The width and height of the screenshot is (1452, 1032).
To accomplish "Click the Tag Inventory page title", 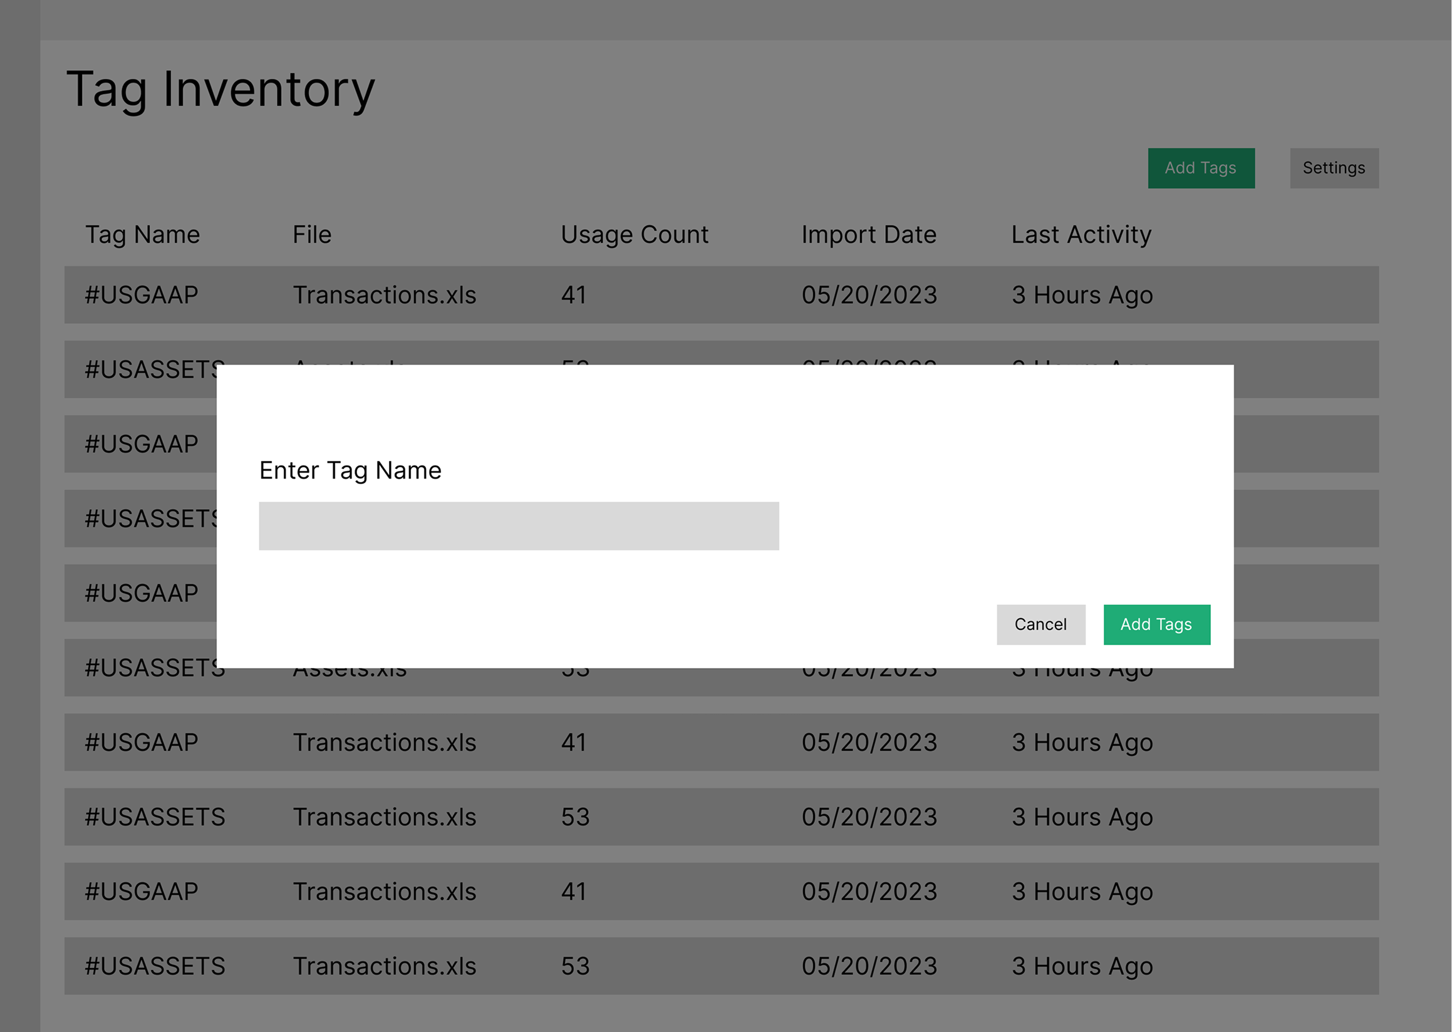I will (x=220, y=89).
